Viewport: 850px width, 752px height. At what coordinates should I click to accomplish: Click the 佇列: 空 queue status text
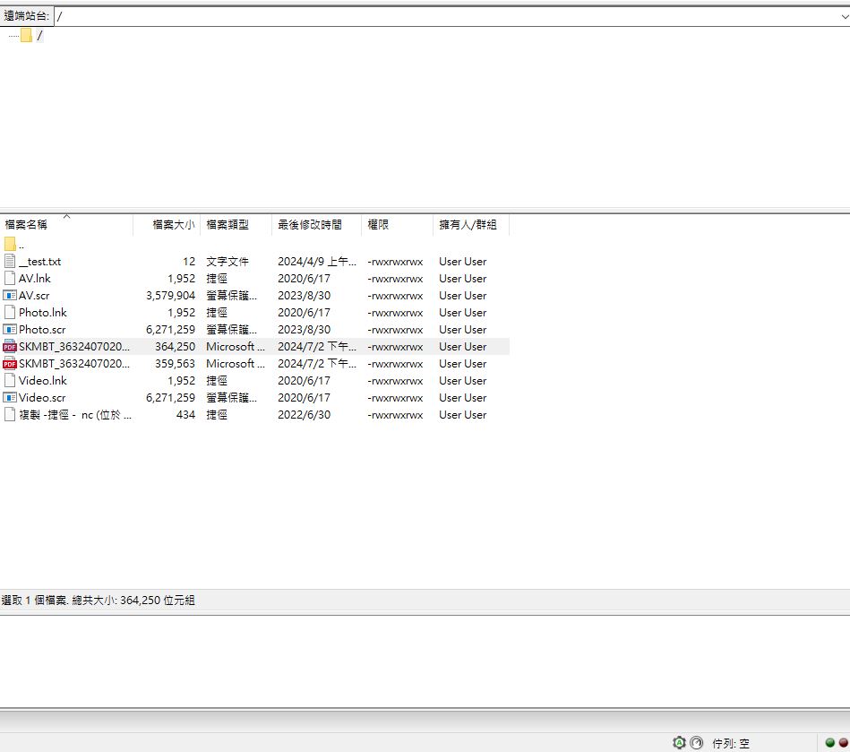[731, 743]
